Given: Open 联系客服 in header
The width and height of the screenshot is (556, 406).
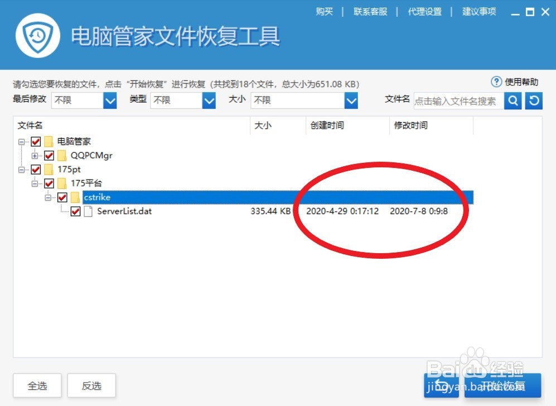Looking at the screenshot, I should click(370, 12).
